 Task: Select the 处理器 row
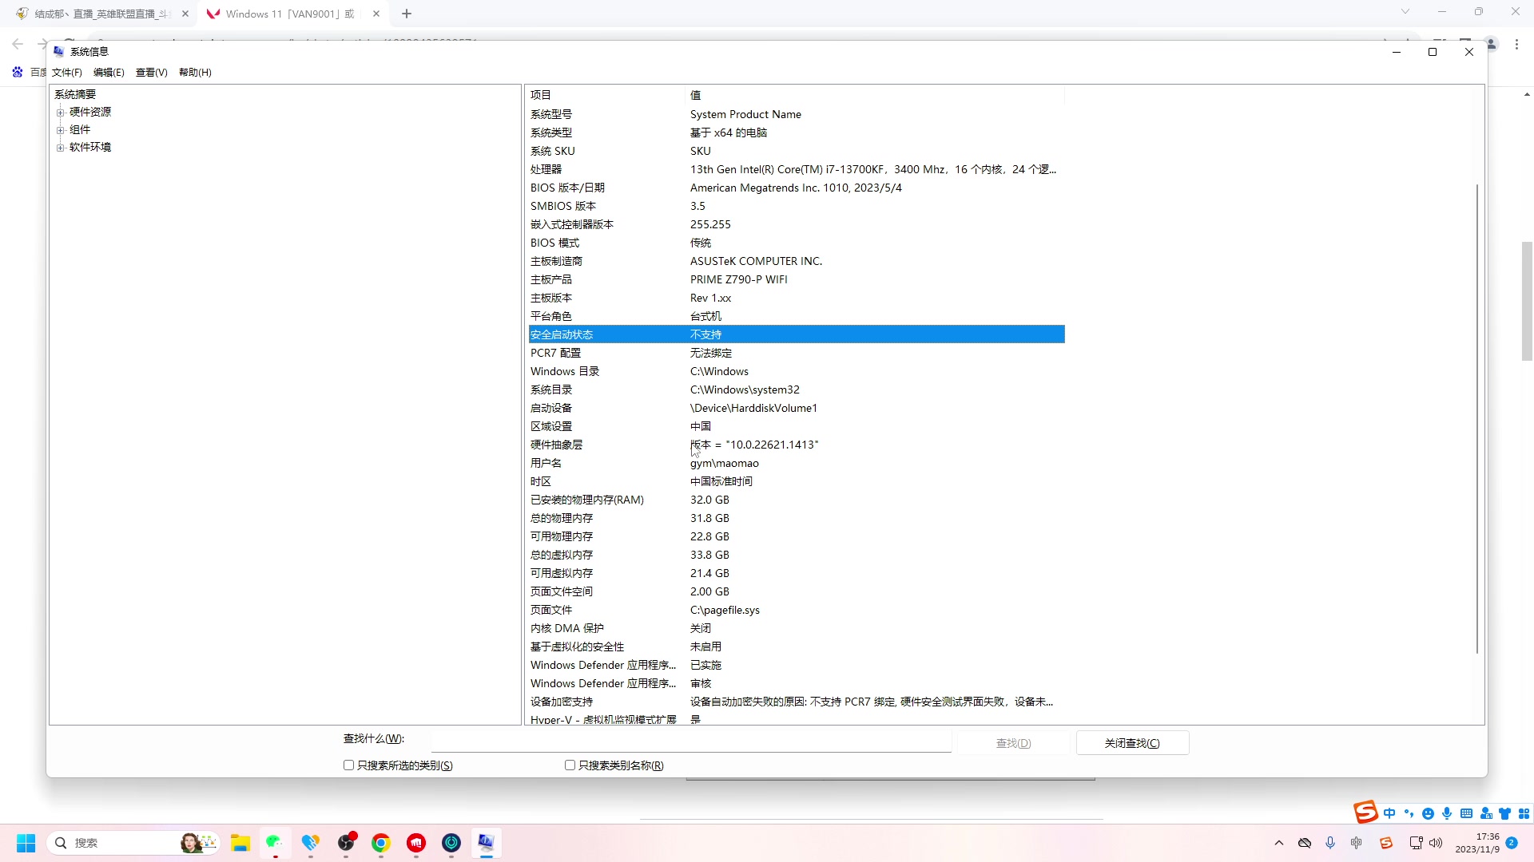click(x=797, y=169)
